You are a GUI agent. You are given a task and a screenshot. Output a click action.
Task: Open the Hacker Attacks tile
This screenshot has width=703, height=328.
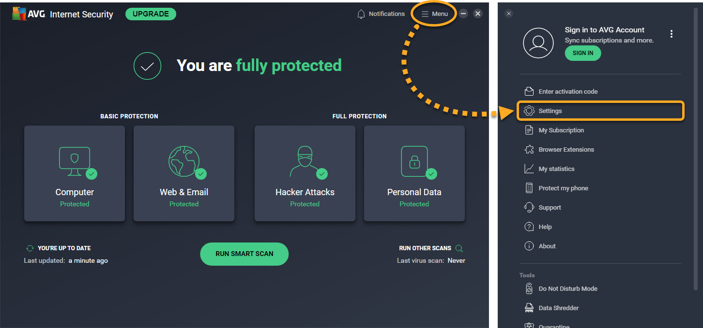coord(305,173)
